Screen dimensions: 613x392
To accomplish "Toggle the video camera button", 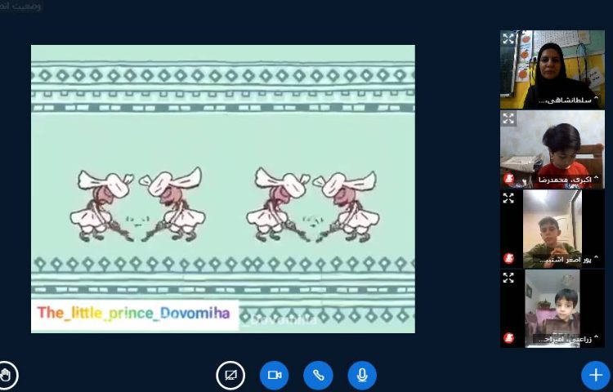I will click(275, 375).
